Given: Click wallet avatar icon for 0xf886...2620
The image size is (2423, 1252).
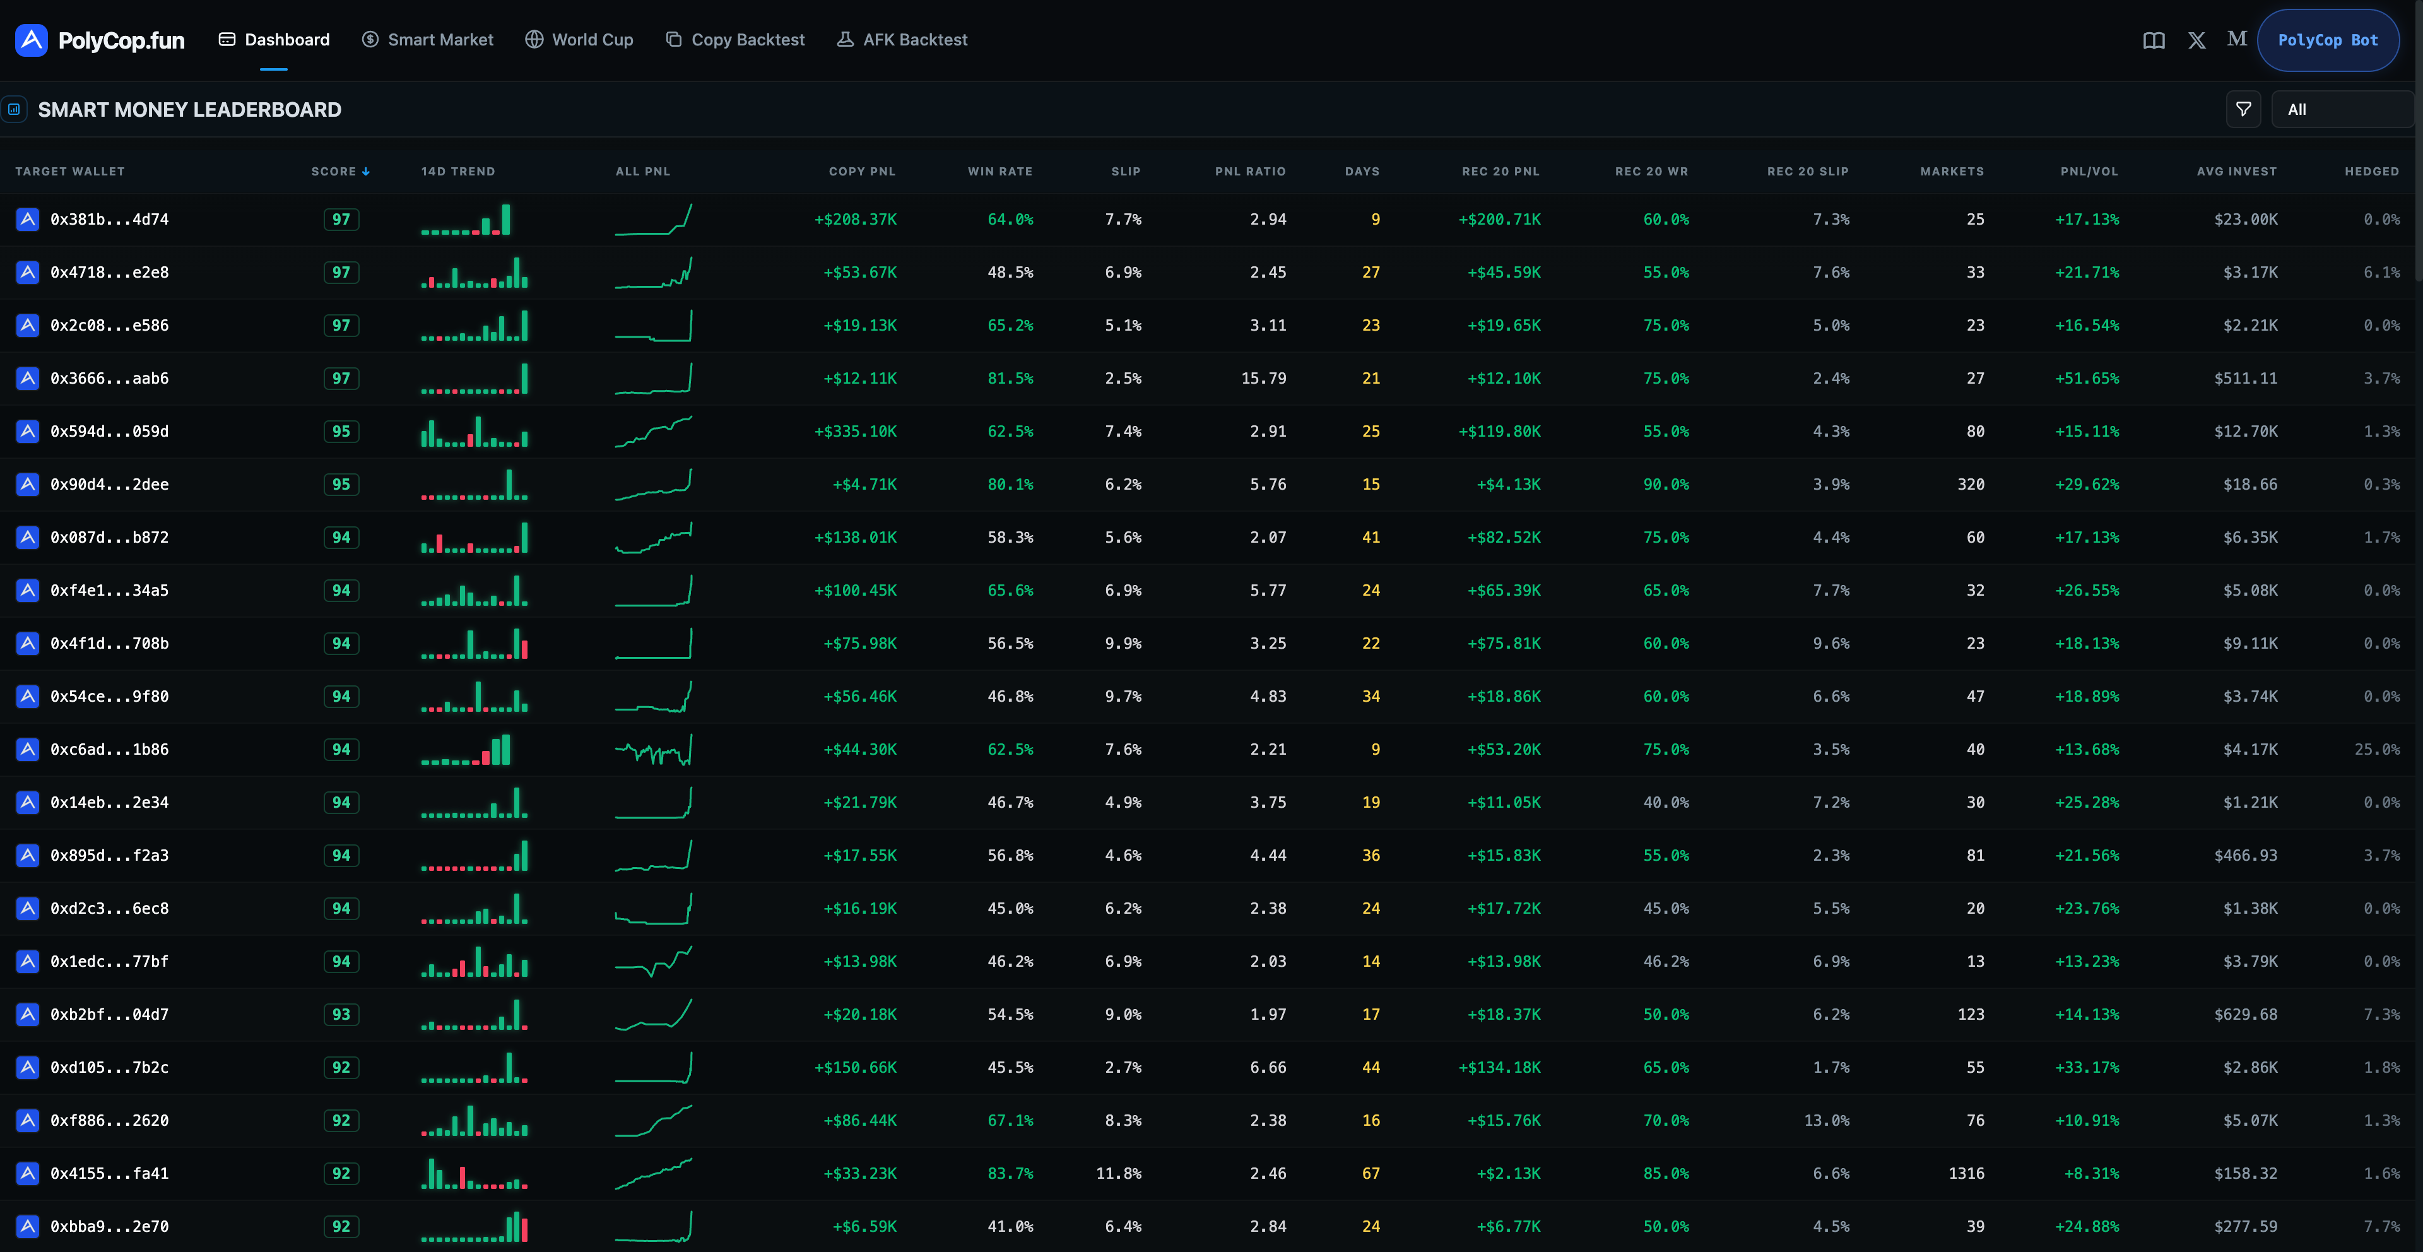Looking at the screenshot, I should 28,1120.
